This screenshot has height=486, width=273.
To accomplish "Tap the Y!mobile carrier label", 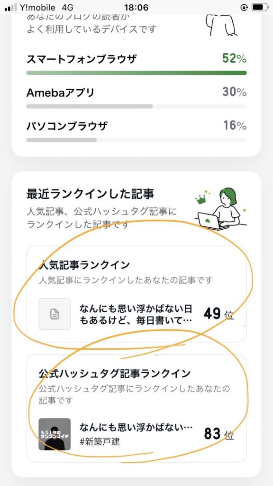I will pyautogui.click(x=37, y=8).
